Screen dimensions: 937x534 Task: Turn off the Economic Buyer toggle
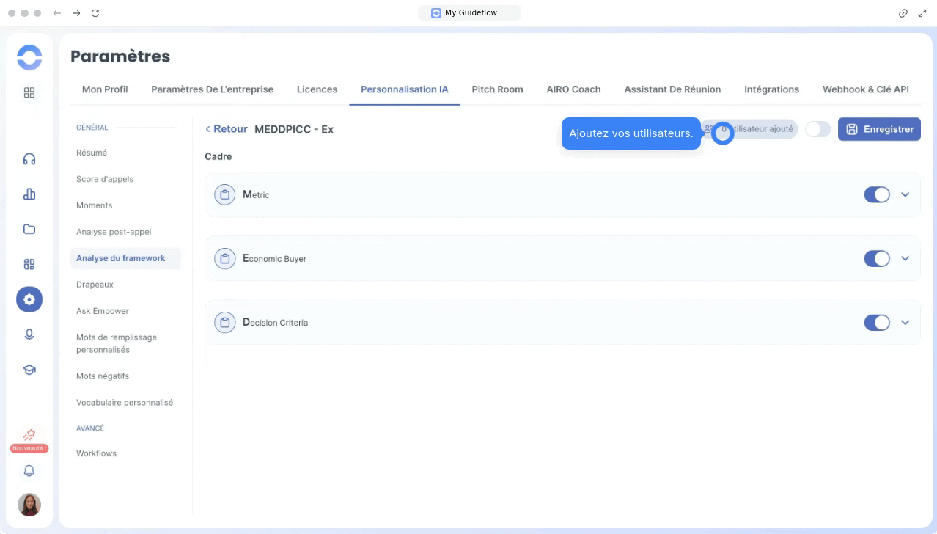click(x=876, y=258)
